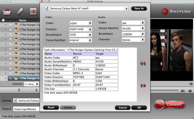
Task: Confirm settings with the OK button
Action: (139, 108)
